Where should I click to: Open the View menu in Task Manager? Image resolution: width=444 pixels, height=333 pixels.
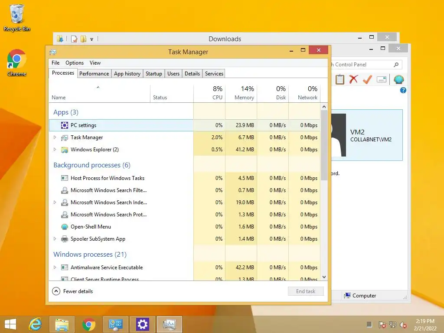(x=95, y=63)
